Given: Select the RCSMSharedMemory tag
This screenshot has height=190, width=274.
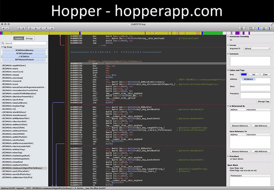Looking at the screenshot, I should [x=24, y=50].
